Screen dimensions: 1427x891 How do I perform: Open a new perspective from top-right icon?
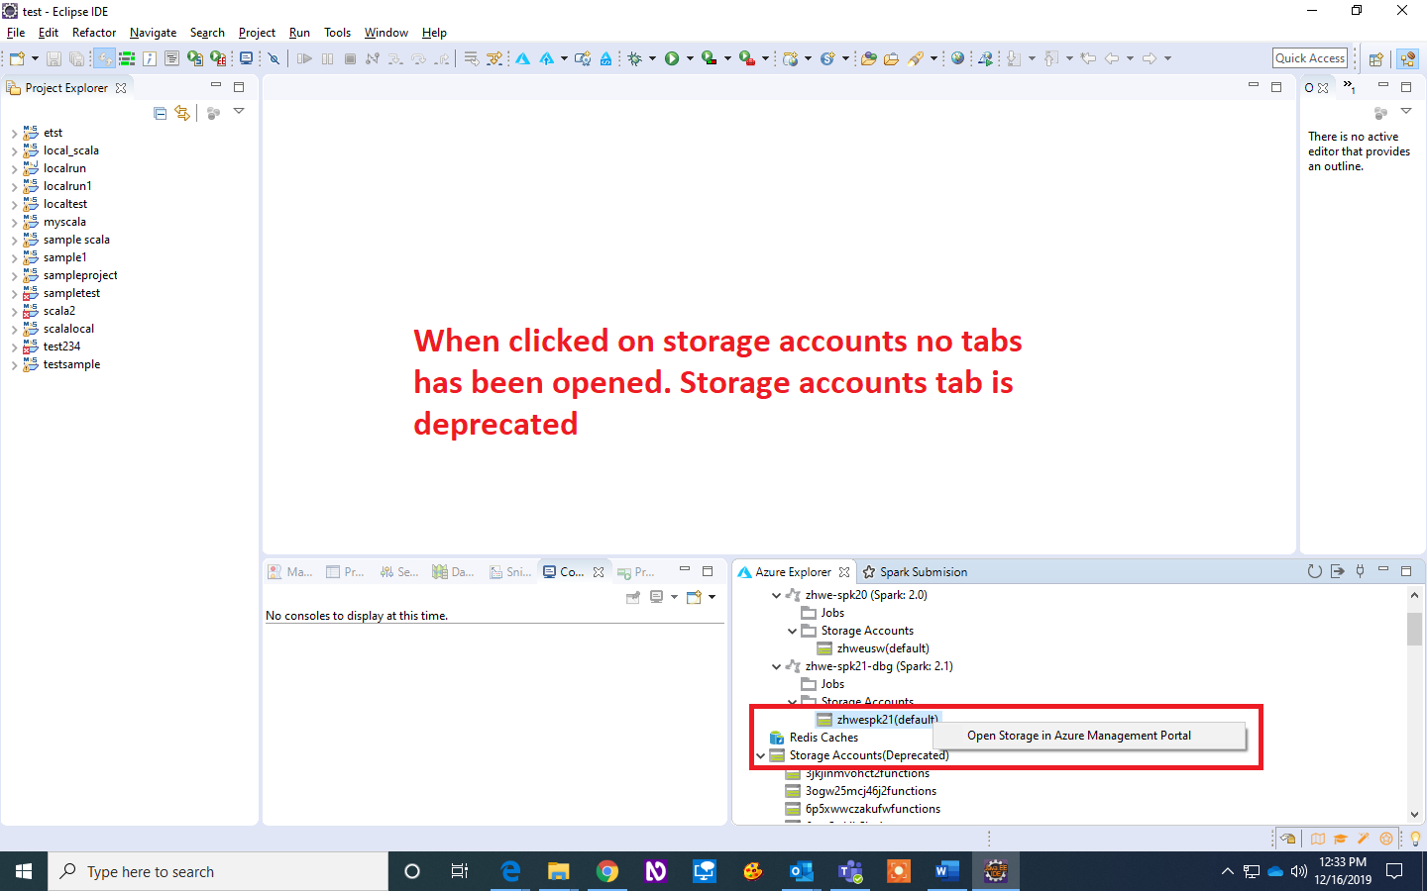pos(1375,58)
